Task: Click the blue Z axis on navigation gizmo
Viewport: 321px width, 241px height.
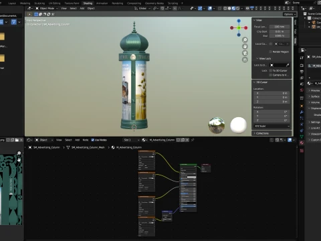Action: click(x=239, y=21)
